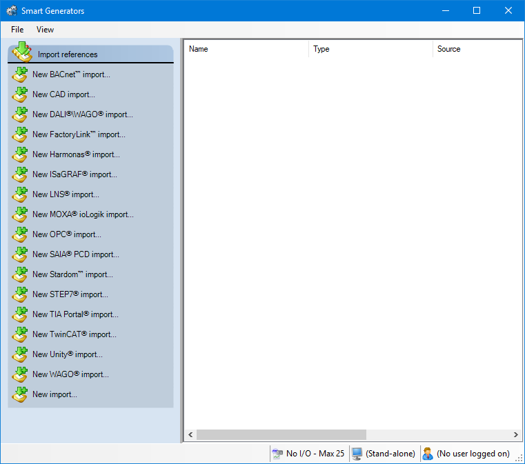The image size is (525, 464).
Task: Maximize the Smart Generators window
Action: point(477,11)
